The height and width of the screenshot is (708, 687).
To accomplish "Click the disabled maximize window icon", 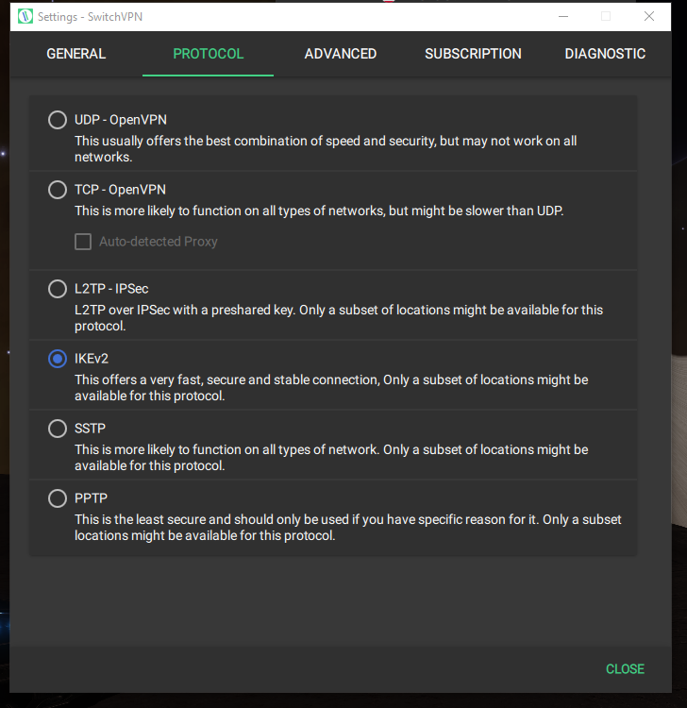I will (x=606, y=16).
